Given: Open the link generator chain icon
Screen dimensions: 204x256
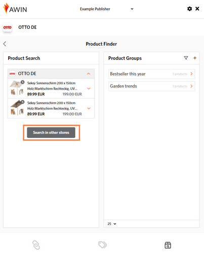Looking at the screenshot, I should coord(36,245).
